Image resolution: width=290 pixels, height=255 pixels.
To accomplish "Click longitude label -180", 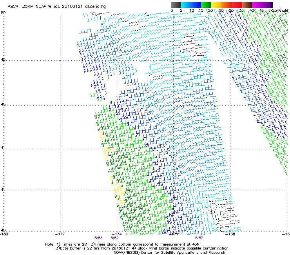I will click(4, 234).
